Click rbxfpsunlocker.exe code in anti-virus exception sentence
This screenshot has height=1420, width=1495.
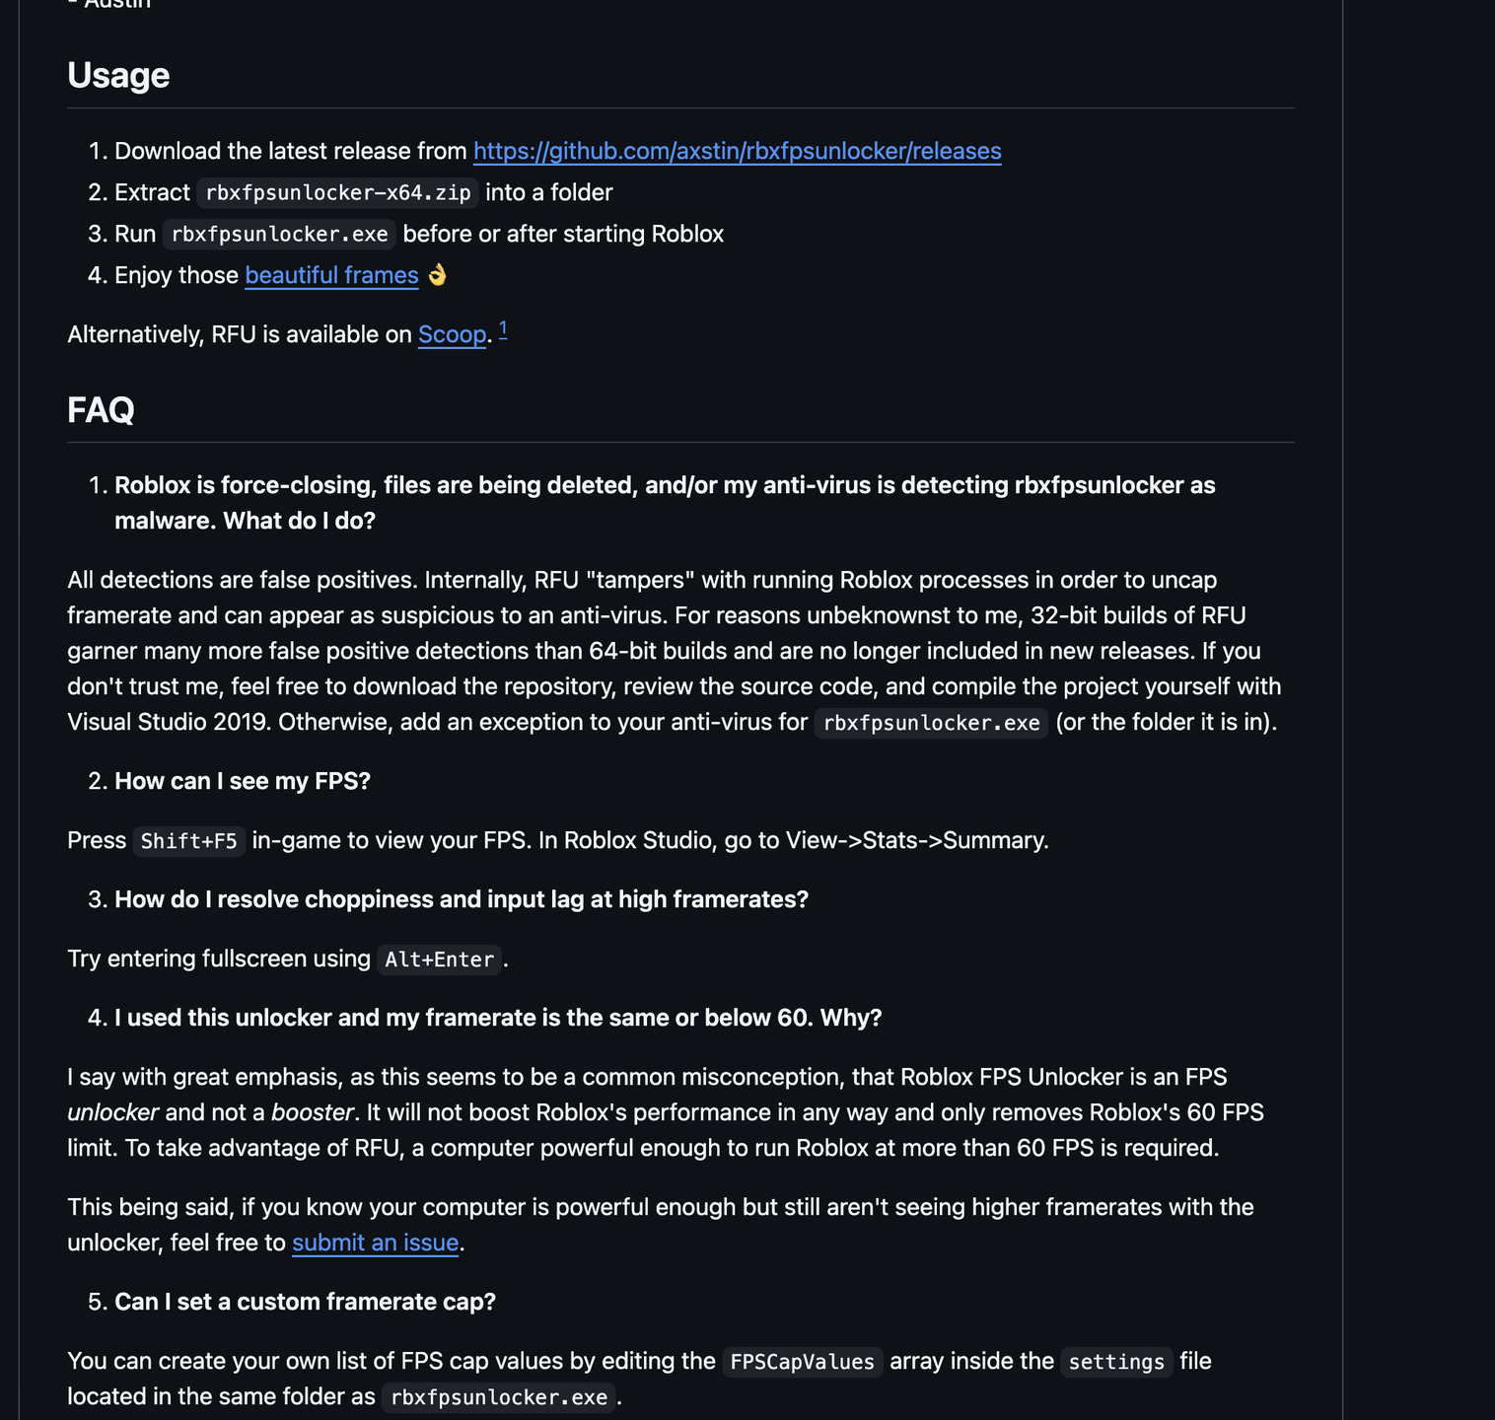point(931,723)
